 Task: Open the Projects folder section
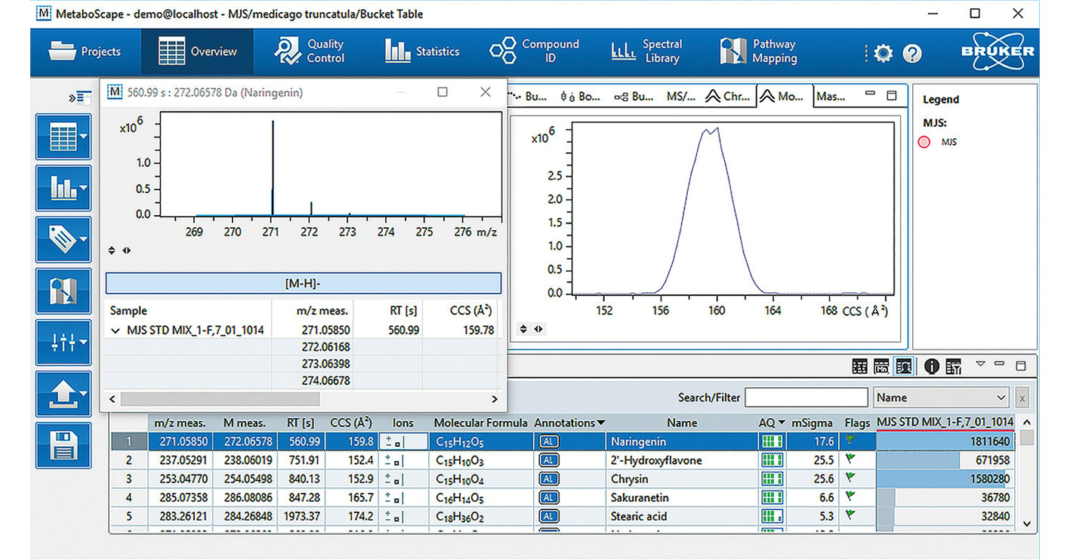coord(85,51)
